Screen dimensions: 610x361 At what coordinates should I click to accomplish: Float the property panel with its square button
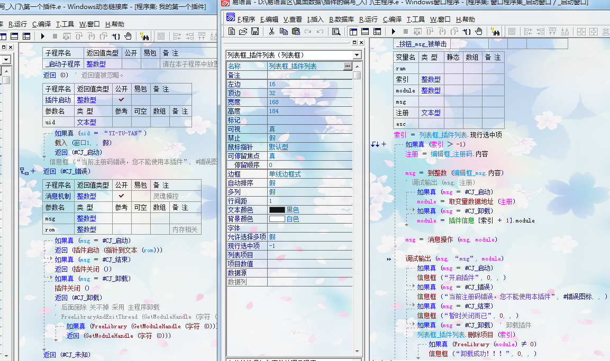pyautogui.click(x=354, y=42)
